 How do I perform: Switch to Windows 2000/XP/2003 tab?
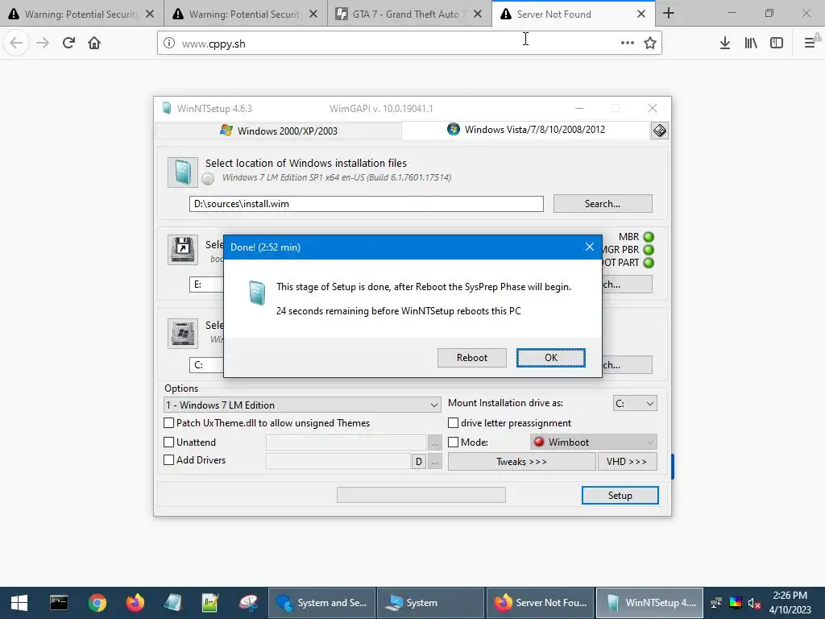[x=279, y=131]
